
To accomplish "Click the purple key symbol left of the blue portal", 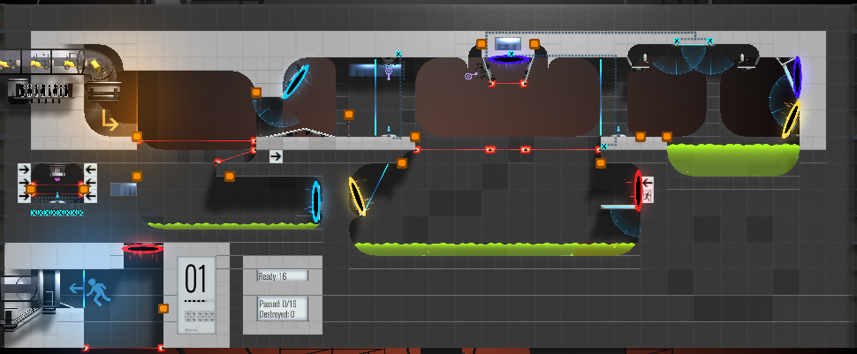I will tap(471, 76).
